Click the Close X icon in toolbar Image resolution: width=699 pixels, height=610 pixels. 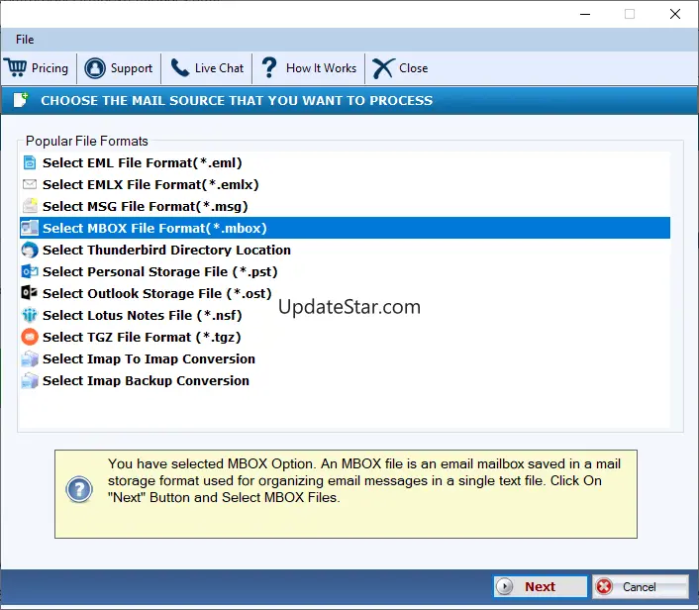383,68
